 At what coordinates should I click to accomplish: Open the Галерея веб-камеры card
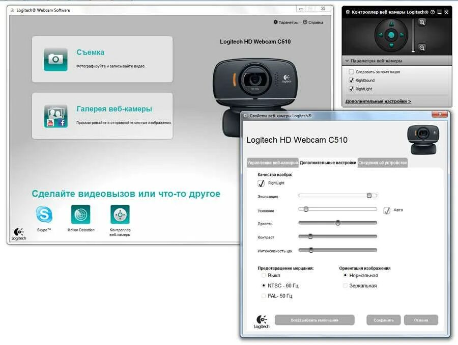point(102,116)
